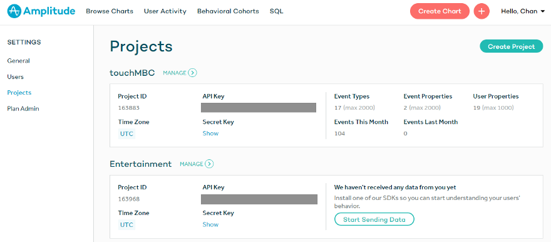Select Users in settings sidebar
This screenshot has height=242, width=551.
click(x=16, y=76)
